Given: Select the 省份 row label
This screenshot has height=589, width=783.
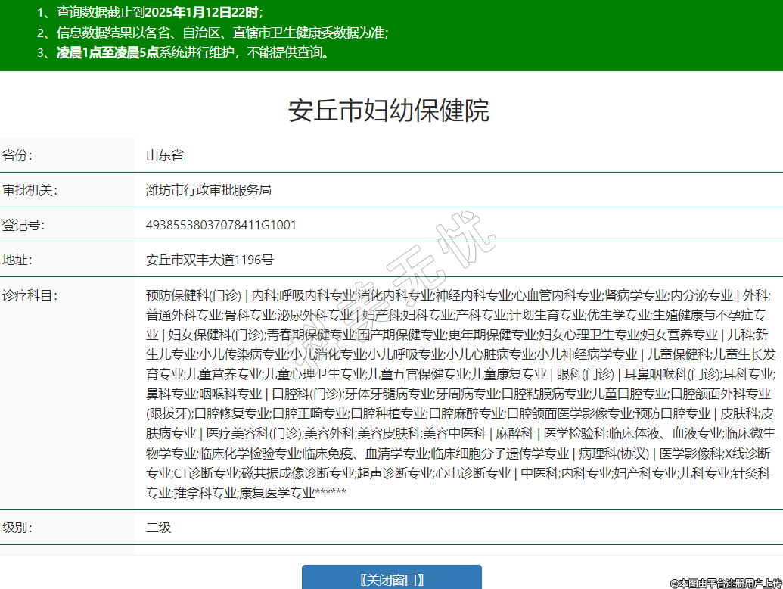Looking at the screenshot, I should pyautogui.click(x=18, y=156).
